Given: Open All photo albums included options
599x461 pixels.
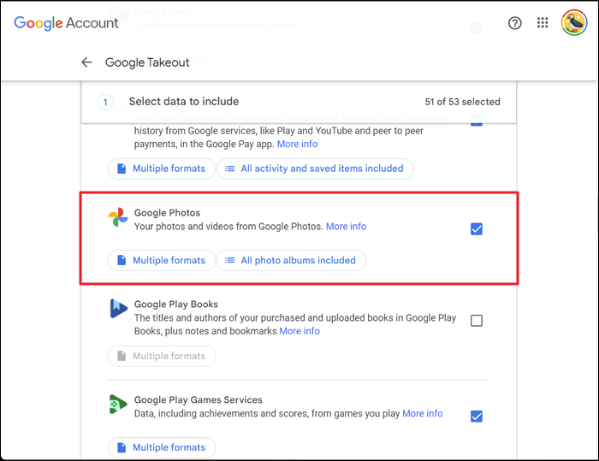Looking at the screenshot, I should [x=291, y=260].
